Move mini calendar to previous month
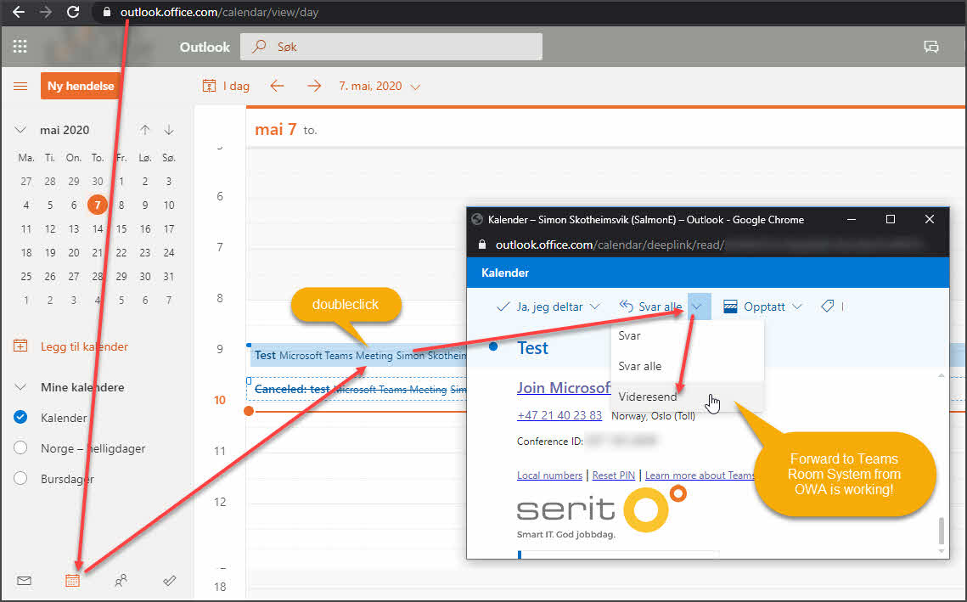This screenshot has height=602, width=967. click(144, 130)
